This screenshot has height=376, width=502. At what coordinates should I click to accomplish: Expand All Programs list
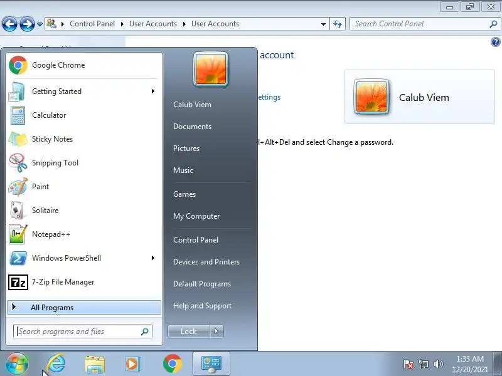pos(84,308)
